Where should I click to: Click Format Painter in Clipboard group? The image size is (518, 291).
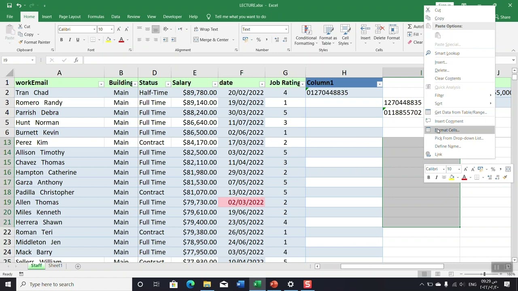pyautogui.click(x=34, y=42)
